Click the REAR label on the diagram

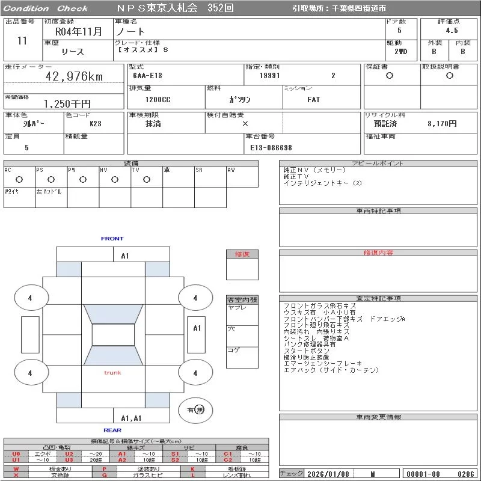[x=112, y=430]
